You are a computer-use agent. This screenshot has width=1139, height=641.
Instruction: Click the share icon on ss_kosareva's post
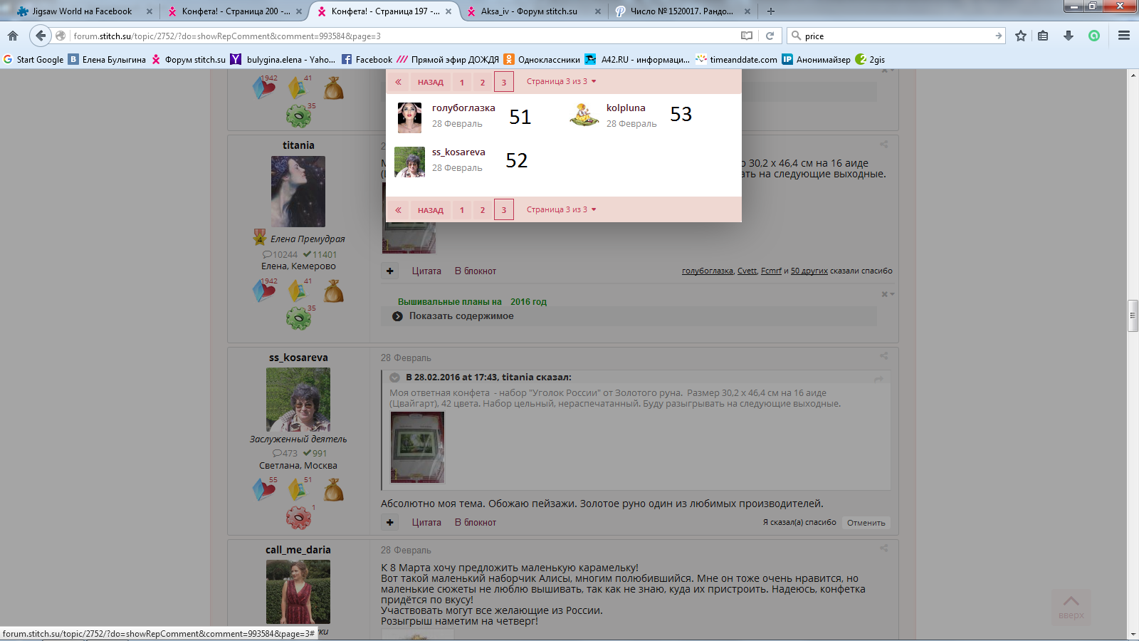883,355
